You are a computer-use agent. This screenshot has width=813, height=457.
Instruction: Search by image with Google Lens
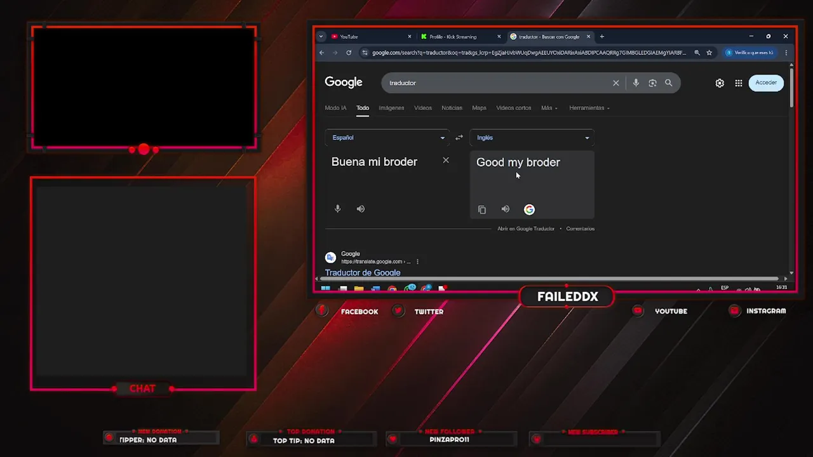652,83
